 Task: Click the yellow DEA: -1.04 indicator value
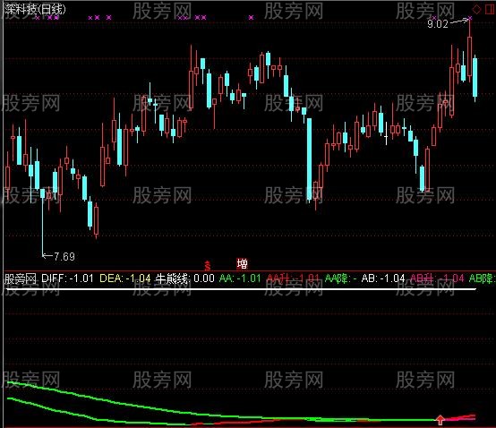click(x=125, y=278)
